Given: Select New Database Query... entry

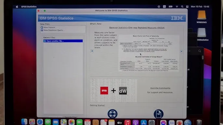Looking at the screenshot, I should 54,30.
